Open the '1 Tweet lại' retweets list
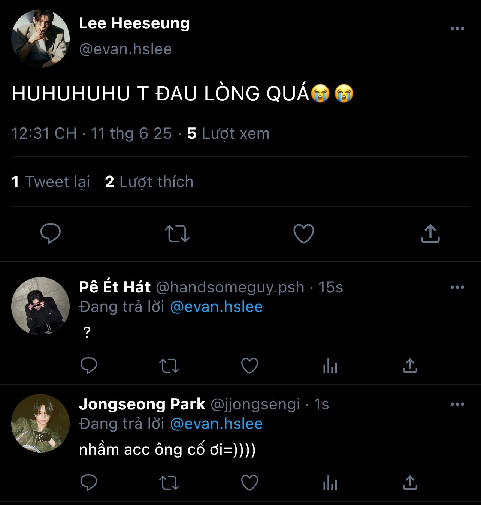 click(x=51, y=182)
